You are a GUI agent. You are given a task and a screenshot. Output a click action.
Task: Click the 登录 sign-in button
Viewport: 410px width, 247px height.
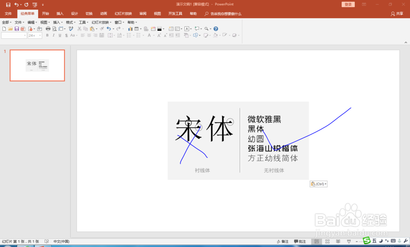[x=348, y=5]
